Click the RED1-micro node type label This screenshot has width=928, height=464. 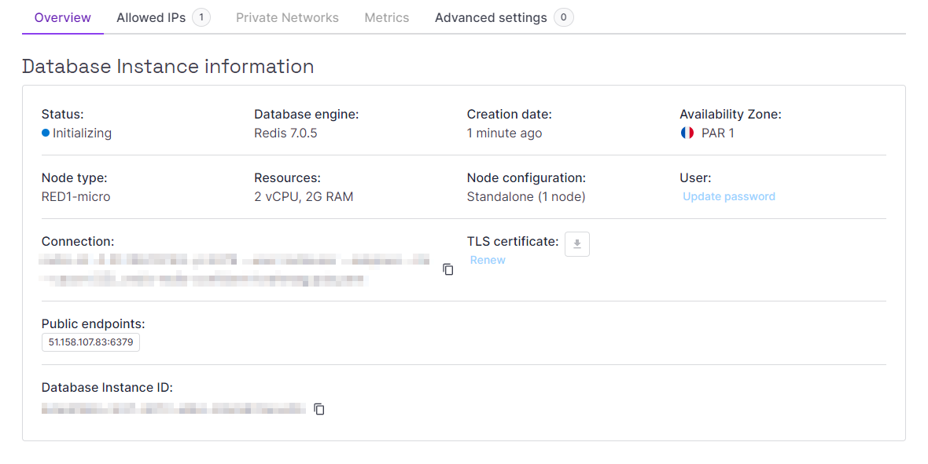pos(75,196)
